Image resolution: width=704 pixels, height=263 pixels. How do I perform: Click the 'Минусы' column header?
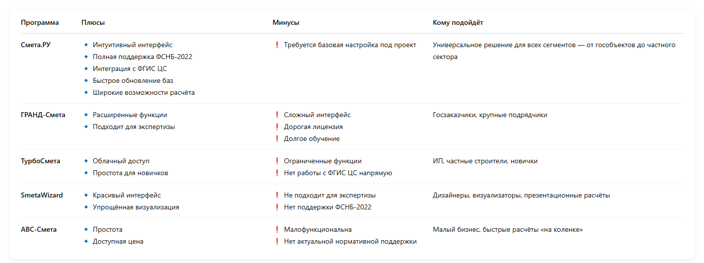coord(286,22)
